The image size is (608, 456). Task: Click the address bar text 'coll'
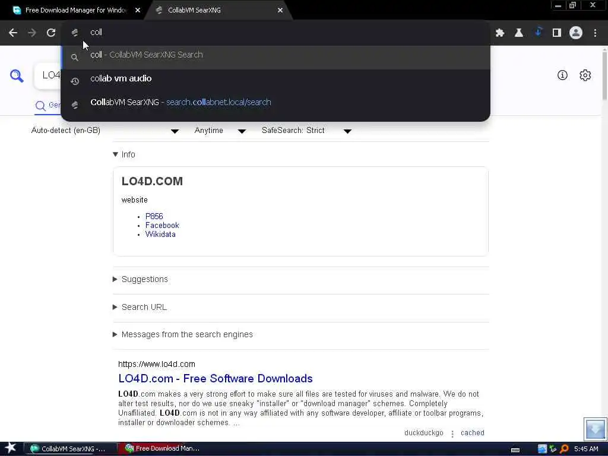pos(96,33)
